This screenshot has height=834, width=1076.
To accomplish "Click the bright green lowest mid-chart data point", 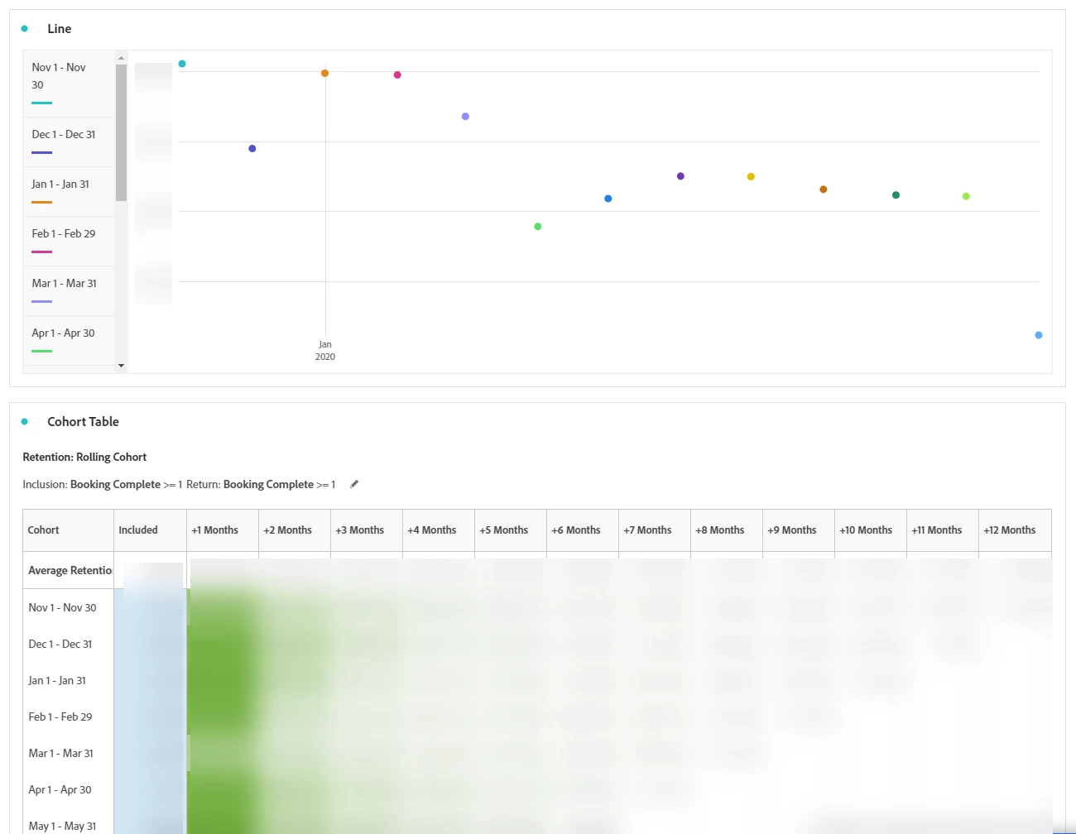I will [x=538, y=226].
